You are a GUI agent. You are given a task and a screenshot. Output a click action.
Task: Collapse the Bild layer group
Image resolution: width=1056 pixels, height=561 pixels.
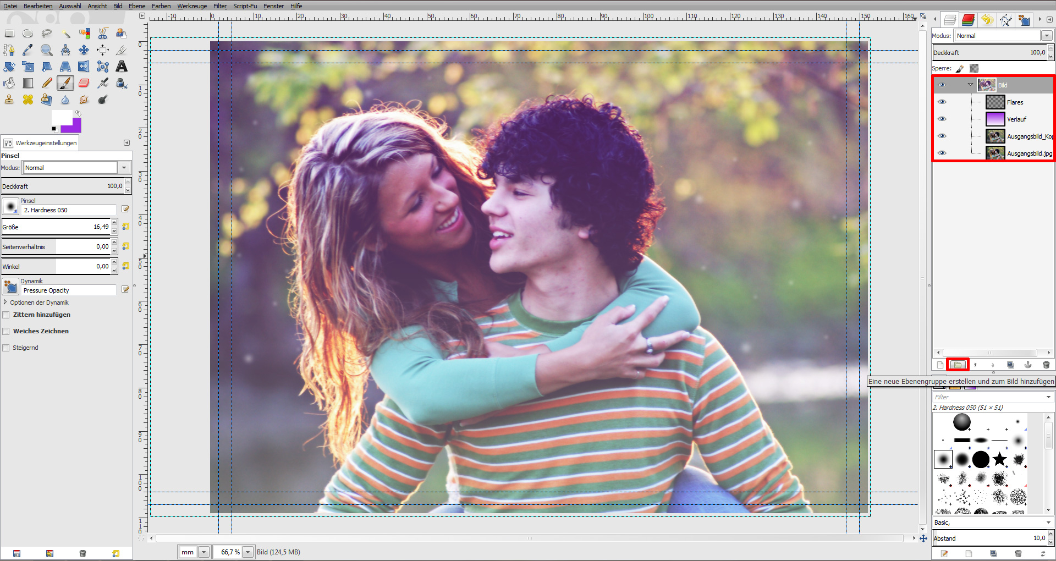[970, 85]
